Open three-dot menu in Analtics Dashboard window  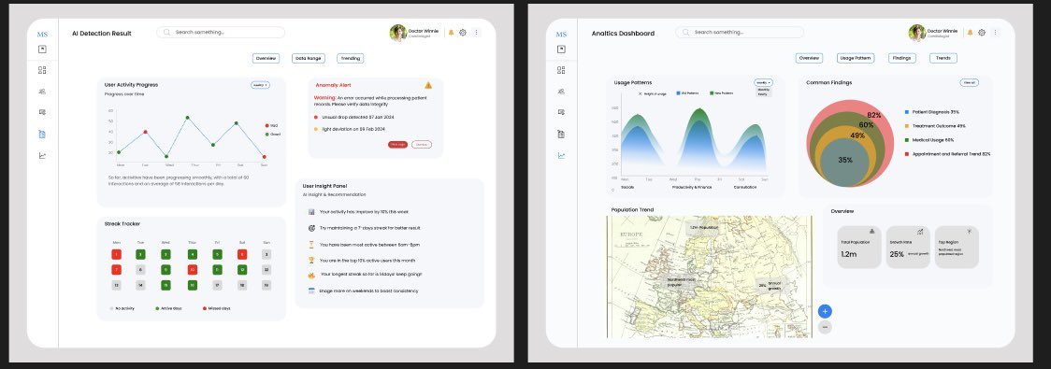pyautogui.click(x=996, y=32)
